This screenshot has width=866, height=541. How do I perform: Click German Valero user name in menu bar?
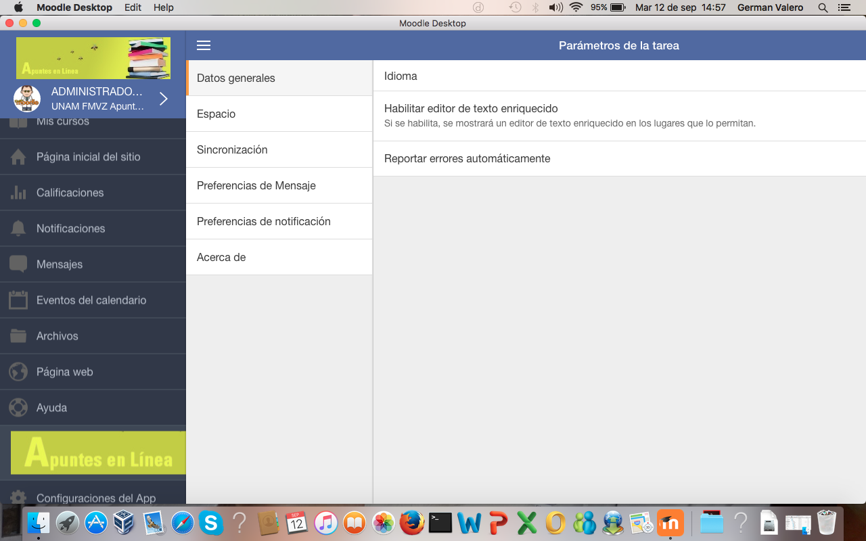[x=771, y=7]
